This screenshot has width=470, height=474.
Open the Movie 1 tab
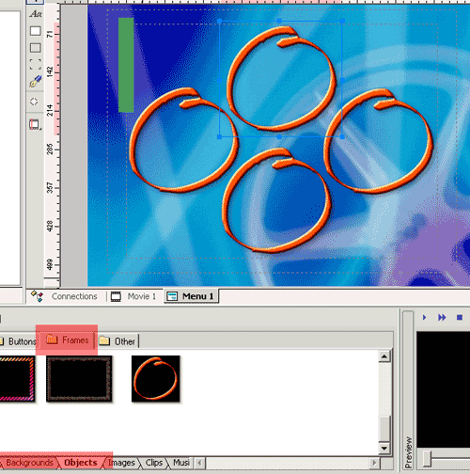pos(133,296)
